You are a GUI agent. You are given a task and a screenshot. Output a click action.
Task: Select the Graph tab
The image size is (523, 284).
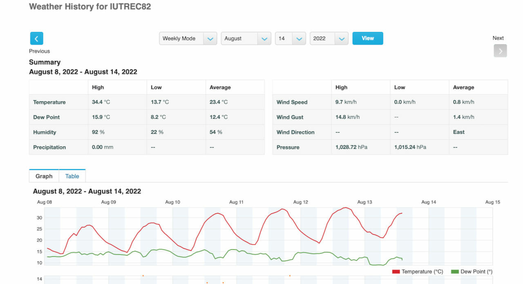(44, 176)
